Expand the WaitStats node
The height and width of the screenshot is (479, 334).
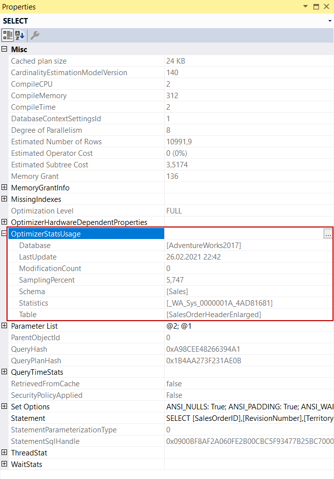click(x=5, y=464)
